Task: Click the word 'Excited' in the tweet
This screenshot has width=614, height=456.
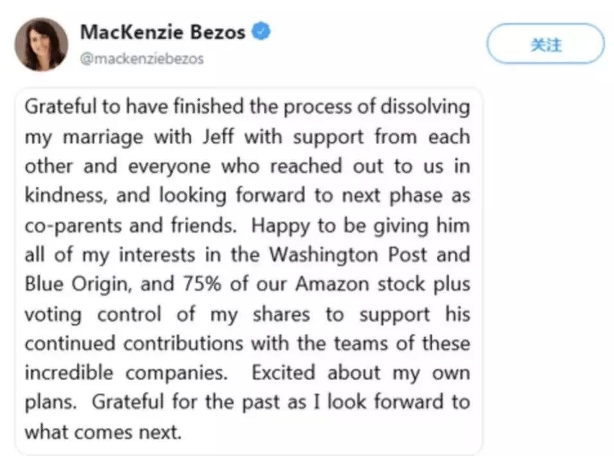Action: click(x=283, y=373)
